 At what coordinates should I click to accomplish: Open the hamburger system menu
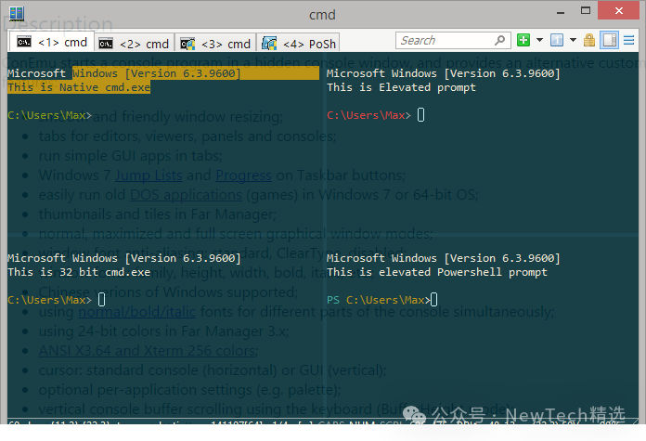point(628,40)
